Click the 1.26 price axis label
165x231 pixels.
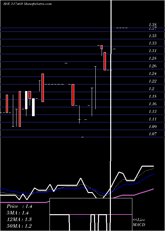[x=152, y=66]
